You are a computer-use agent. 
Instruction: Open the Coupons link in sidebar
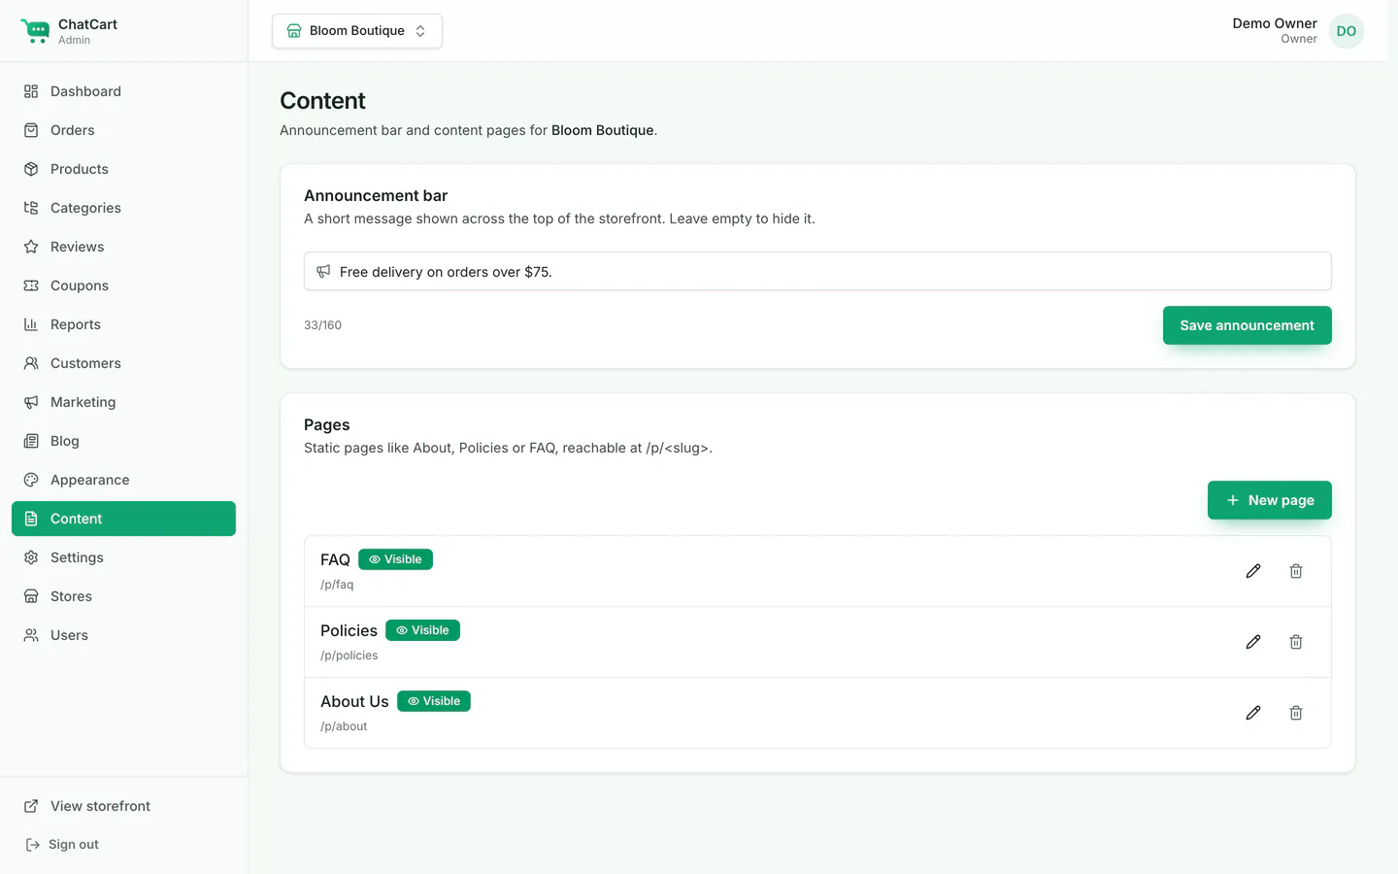tap(123, 286)
